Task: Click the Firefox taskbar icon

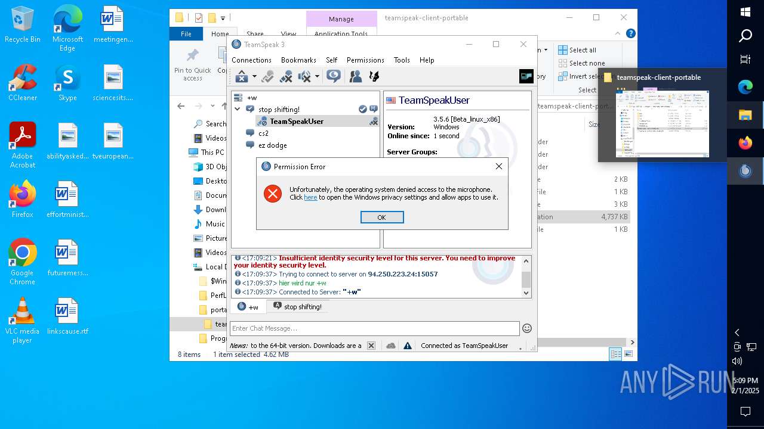Action: pos(745,143)
